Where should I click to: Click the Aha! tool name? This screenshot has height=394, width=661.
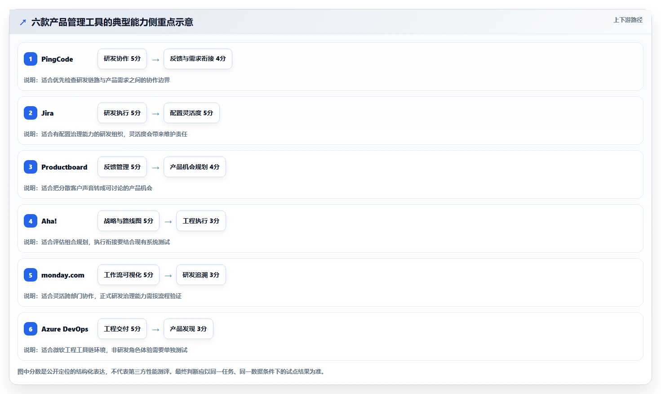(x=49, y=221)
